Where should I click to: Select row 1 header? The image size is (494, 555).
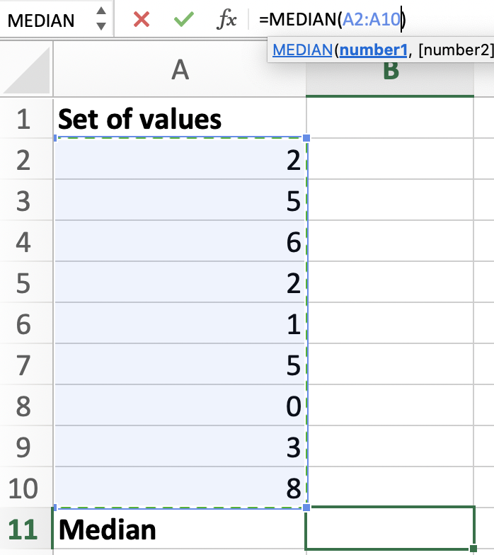coord(23,118)
